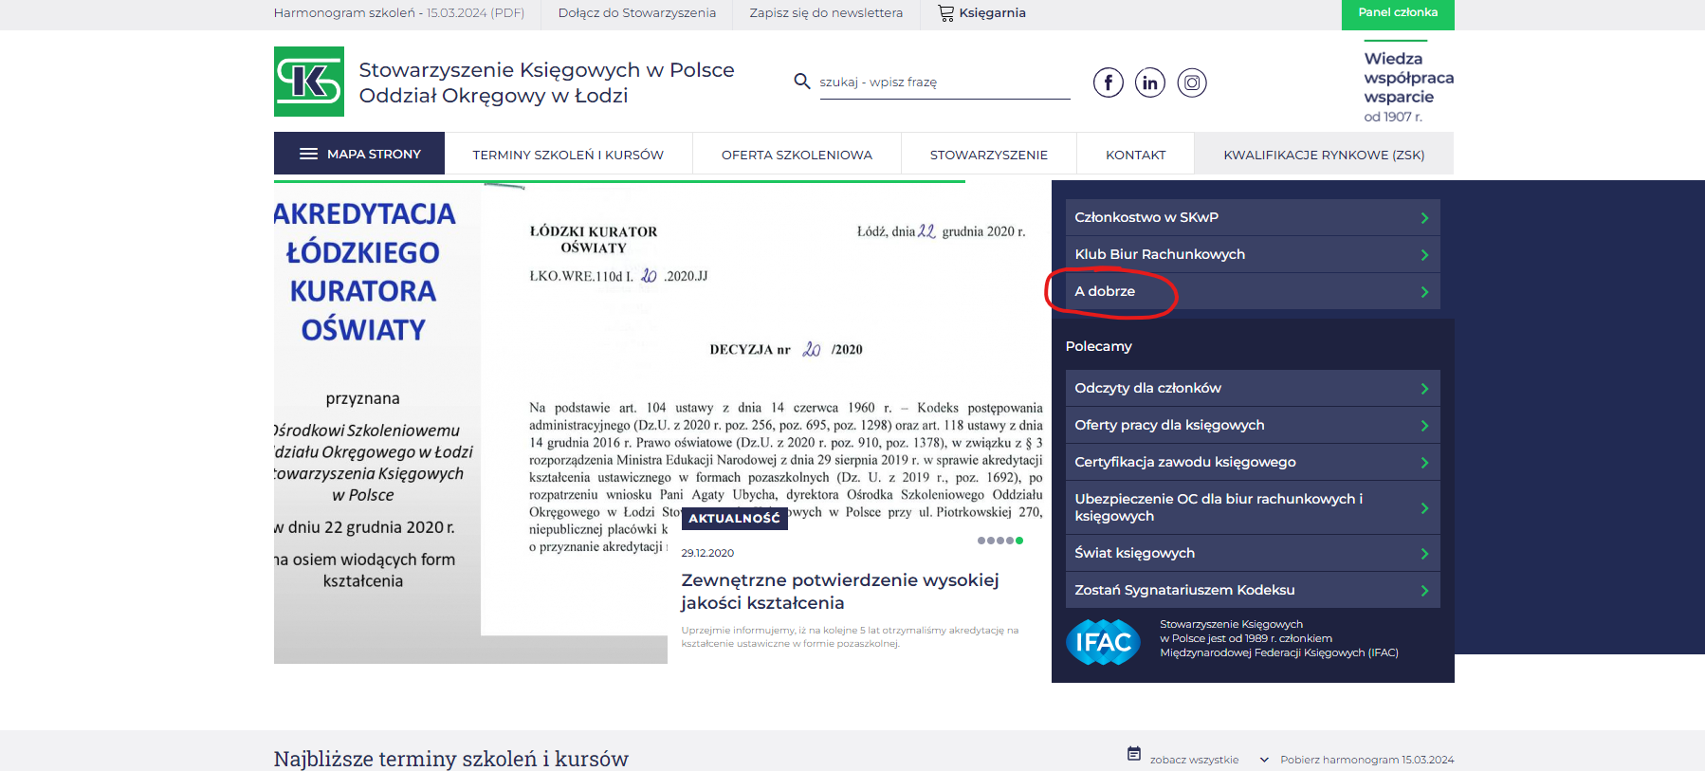The width and height of the screenshot is (1705, 771).
Task: Select the first slider pagination dot
Action: (981, 541)
